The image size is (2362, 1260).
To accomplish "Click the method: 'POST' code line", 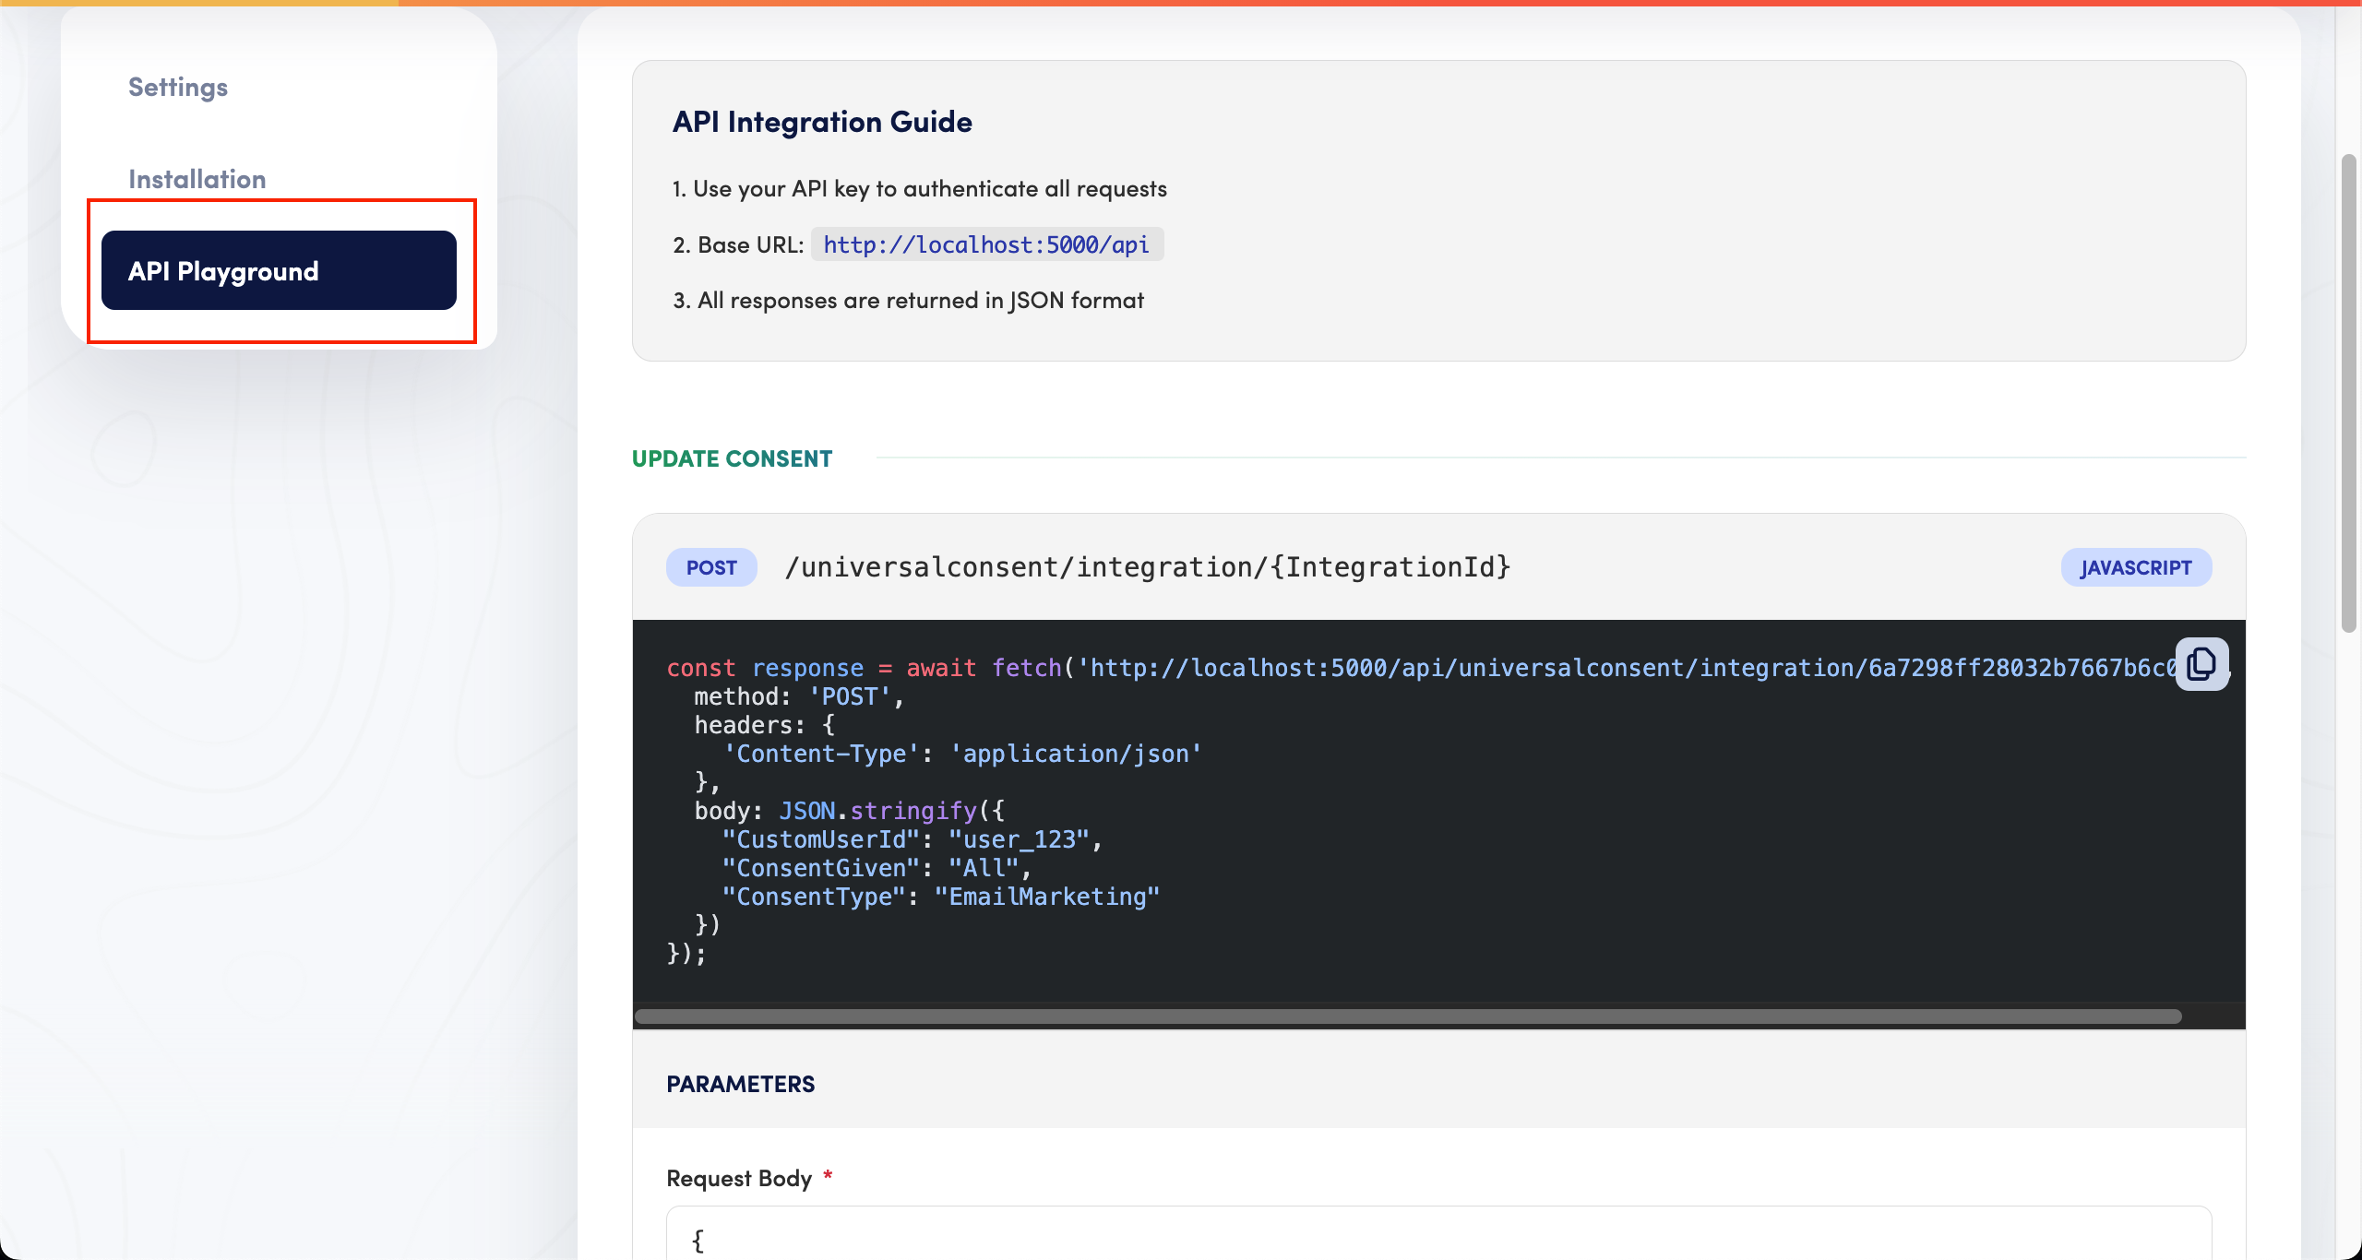I will [798, 696].
